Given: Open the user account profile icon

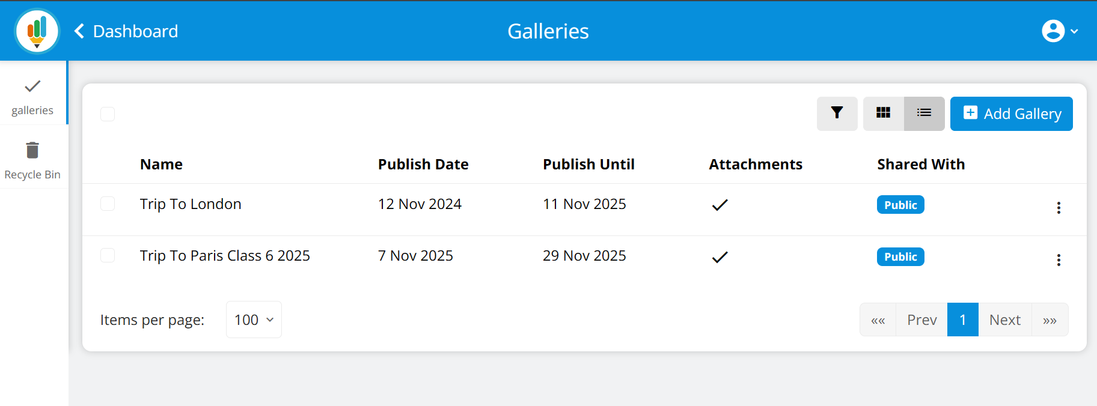Looking at the screenshot, I should 1053,31.
